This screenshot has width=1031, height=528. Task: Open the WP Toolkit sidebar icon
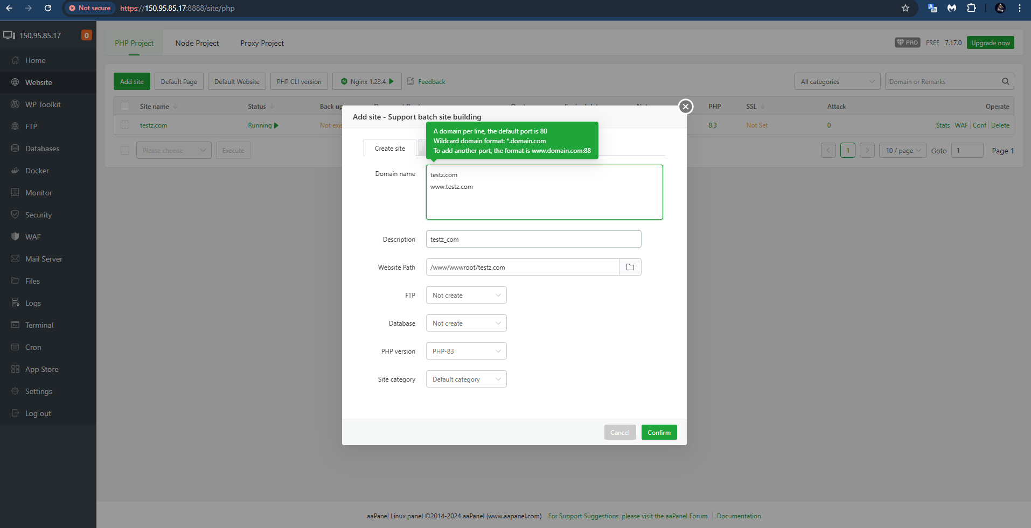[x=15, y=104]
